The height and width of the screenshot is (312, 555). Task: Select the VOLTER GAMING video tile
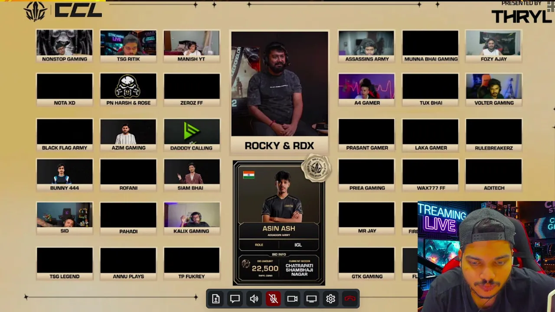point(494,90)
